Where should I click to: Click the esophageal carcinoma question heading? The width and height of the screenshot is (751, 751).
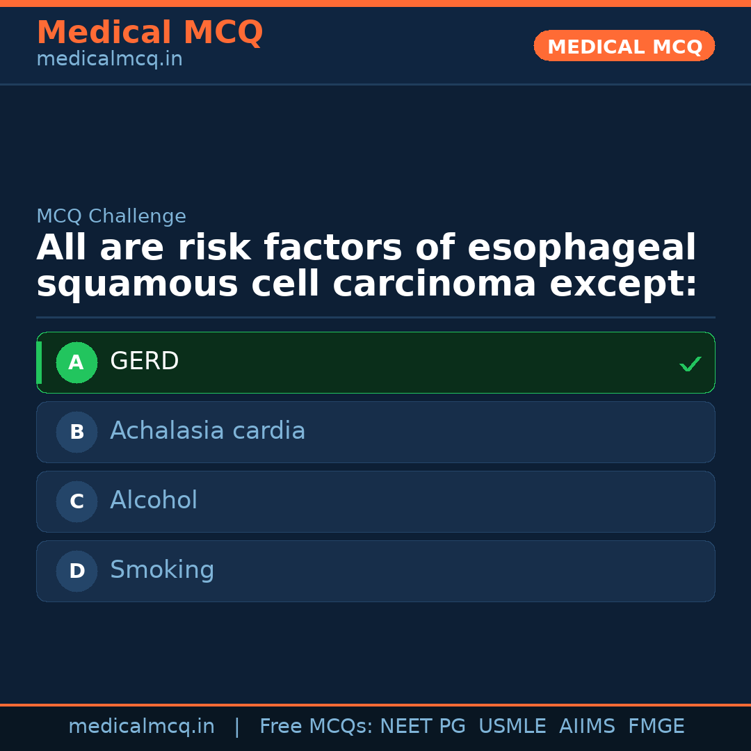tap(366, 266)
